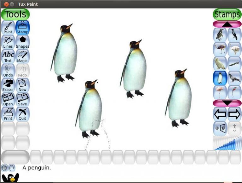This screenshot has width=242, height=183.
Task: Close the Tux Paint window
Action: [x=6, y=4]
